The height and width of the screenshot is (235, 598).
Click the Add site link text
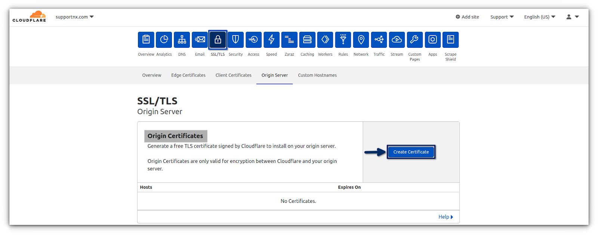tap(470, 17)
